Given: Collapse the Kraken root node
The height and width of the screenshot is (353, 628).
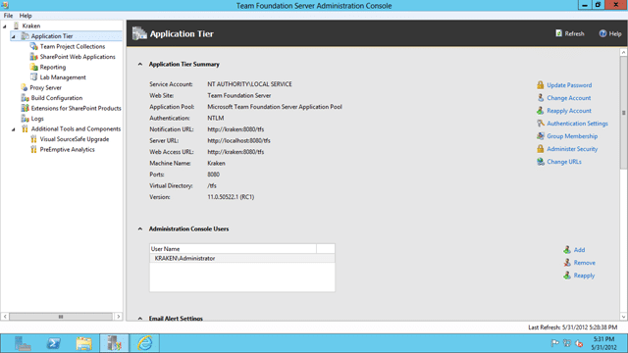Looking at the screenshot, I should coord(5,26).
